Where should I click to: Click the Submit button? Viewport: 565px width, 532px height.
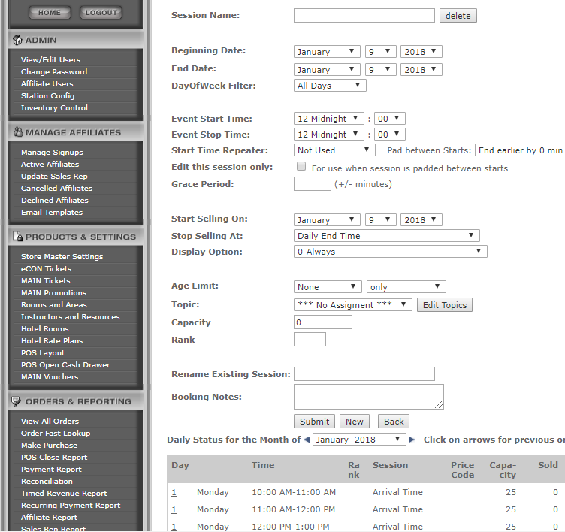315,422
